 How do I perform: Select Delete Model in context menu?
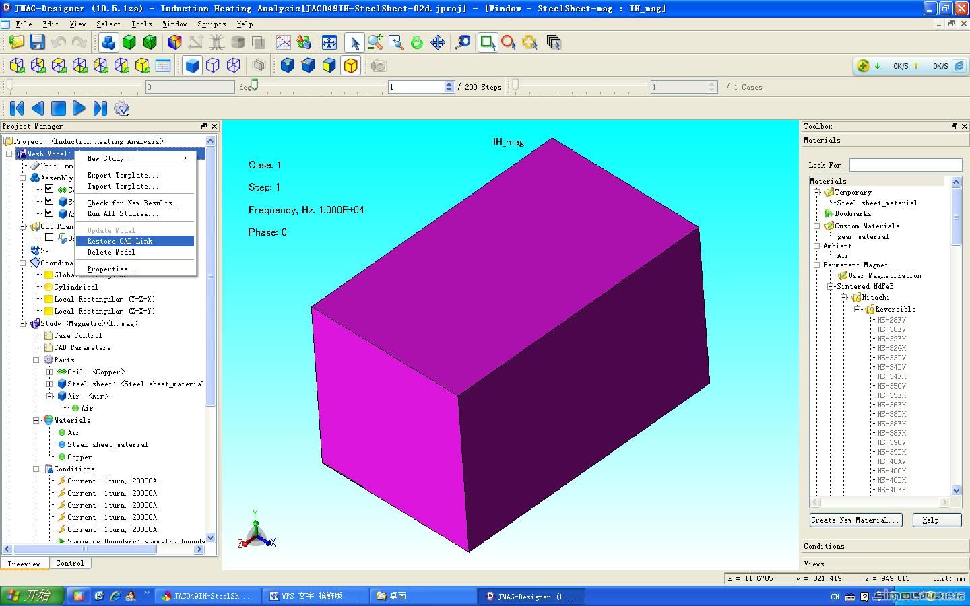135,252
